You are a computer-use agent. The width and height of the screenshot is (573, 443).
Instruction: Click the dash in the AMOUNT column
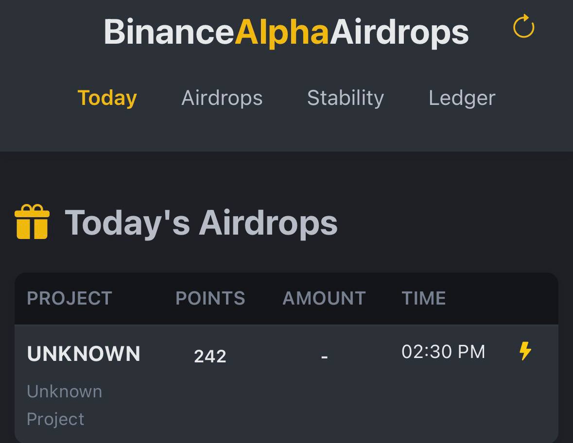point(324,358)
